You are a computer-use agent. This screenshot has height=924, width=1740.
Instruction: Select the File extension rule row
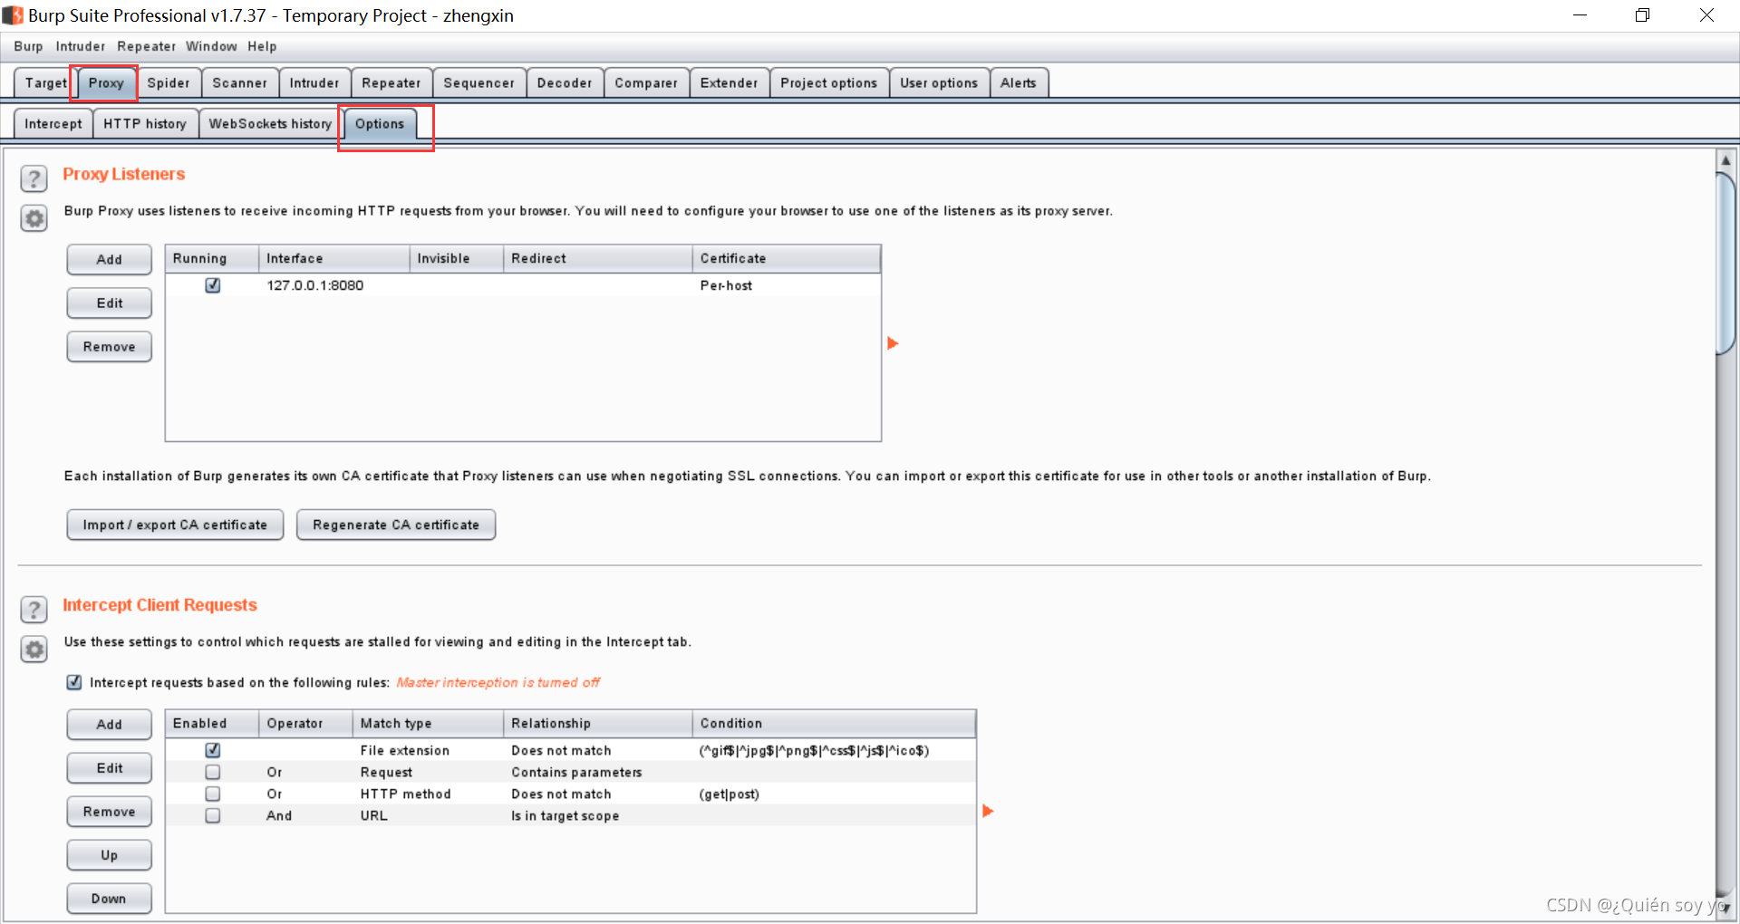[x=571, y=750]
